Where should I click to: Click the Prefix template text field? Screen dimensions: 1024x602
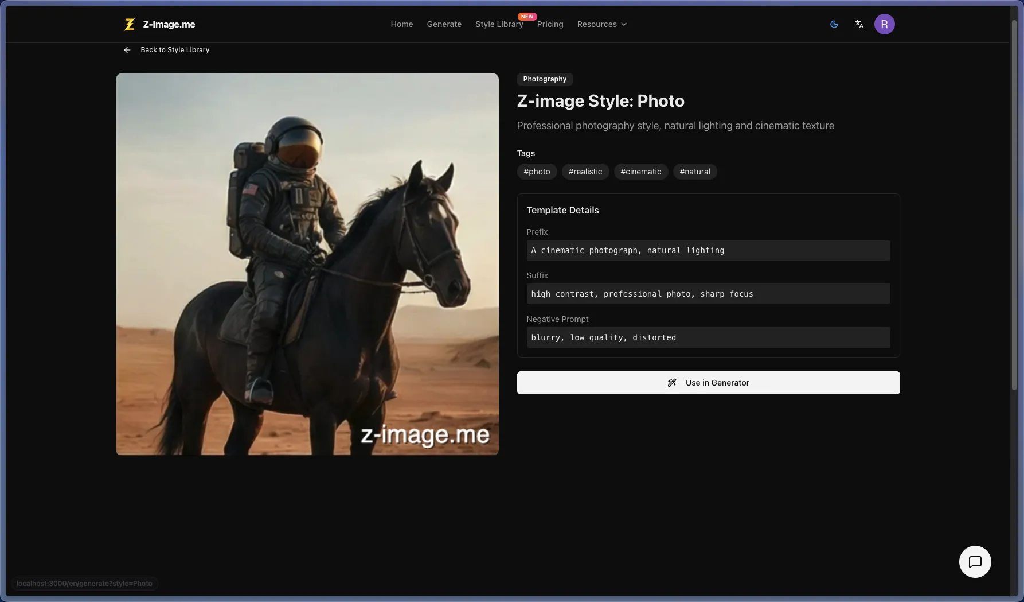(x=708, y=250)
